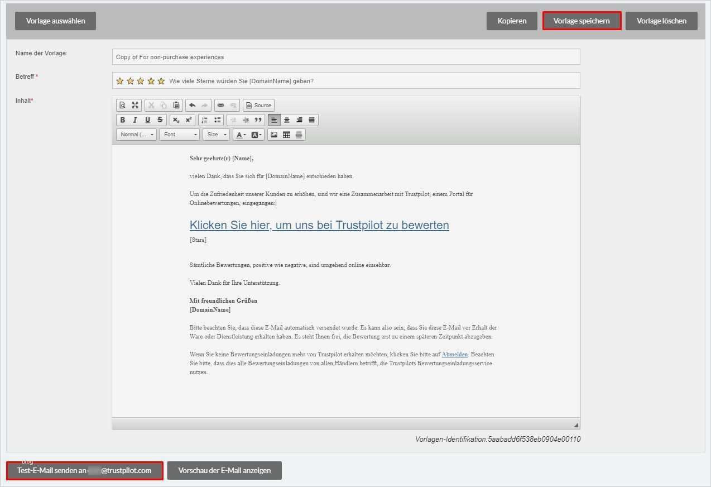Insert a table with the Table icon
Screen dimensions: 711x487
[x=286, y=135]
